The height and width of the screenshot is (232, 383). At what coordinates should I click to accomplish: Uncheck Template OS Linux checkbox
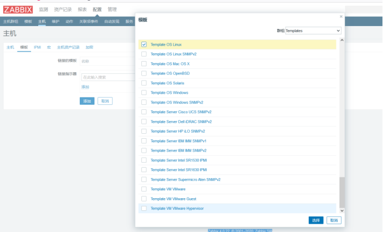[x=144, y=44]
